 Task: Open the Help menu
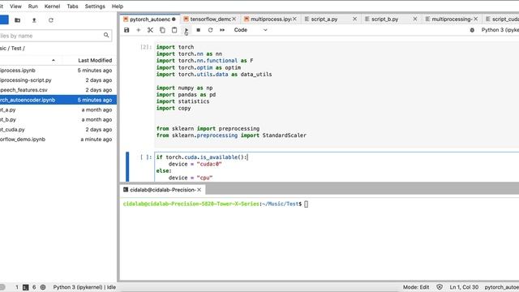click(118, 6)
